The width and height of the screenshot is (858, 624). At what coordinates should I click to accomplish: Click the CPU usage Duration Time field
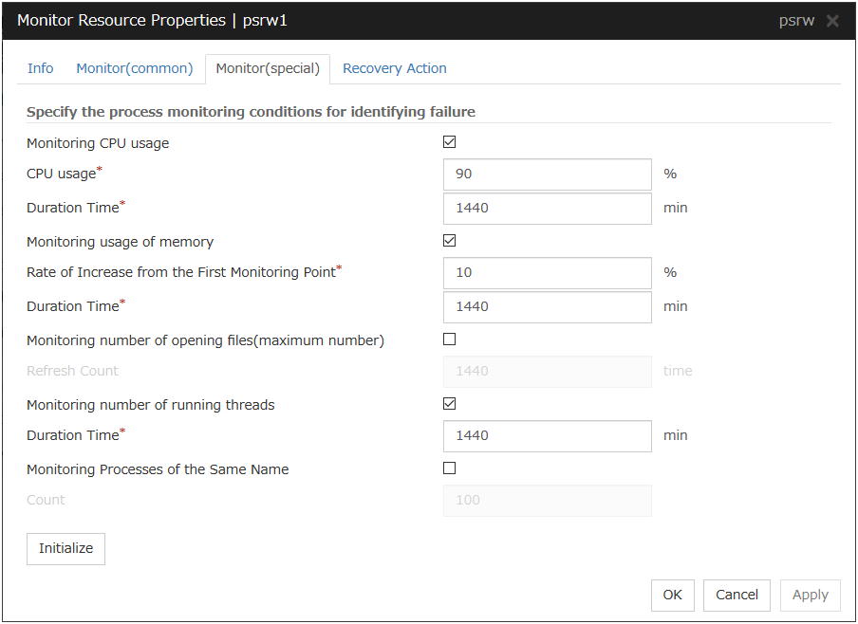pos(548,208)
